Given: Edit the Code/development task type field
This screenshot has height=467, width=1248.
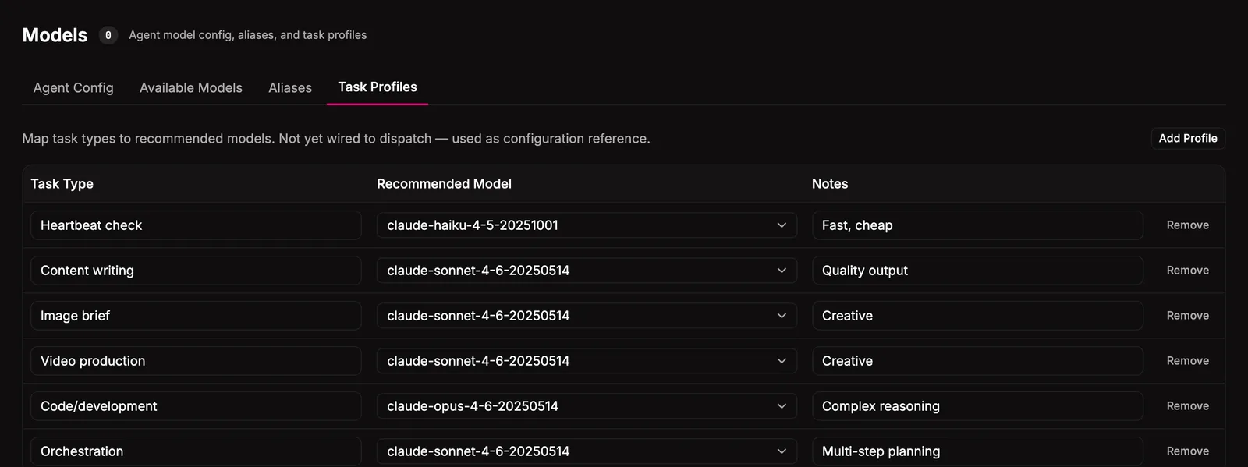Looking at the screenshot, I should click(196, 406).
